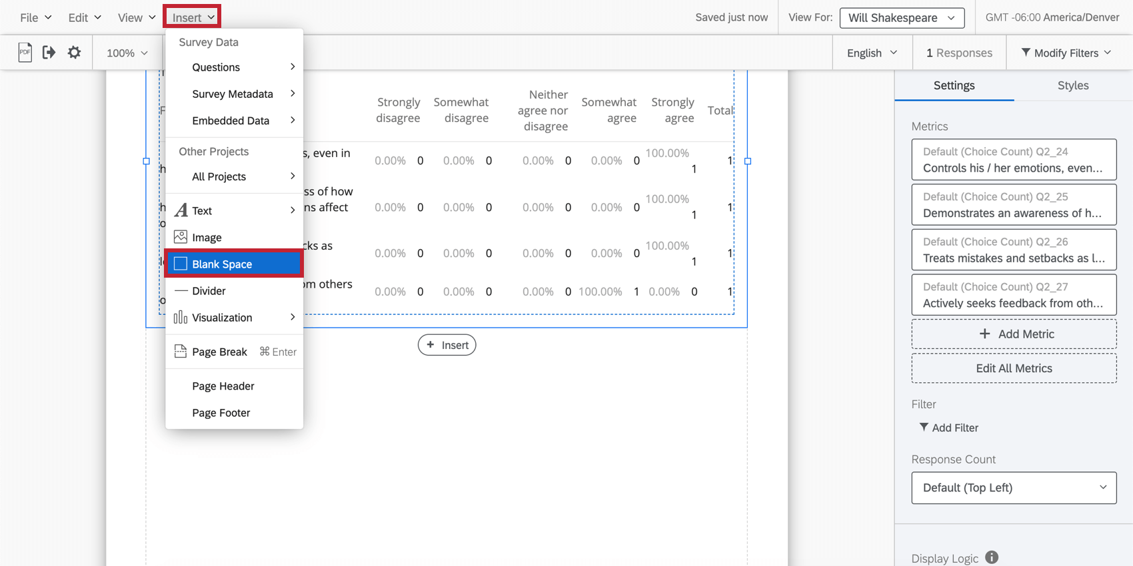
Task: Select the Q2_24 Controls emotions metric
Action: coord(1013,160)
